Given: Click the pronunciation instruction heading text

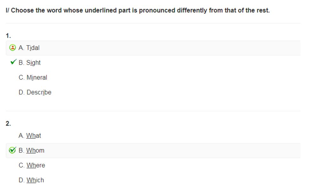Looking at the screenshot, I should coord(138,10).
